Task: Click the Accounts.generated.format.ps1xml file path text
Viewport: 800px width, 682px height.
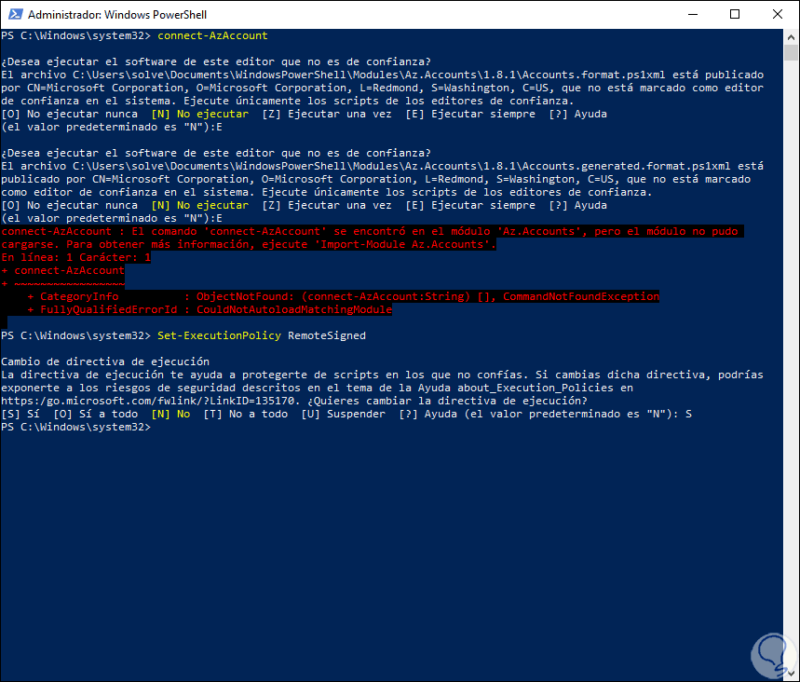Action: click(401, 166)
